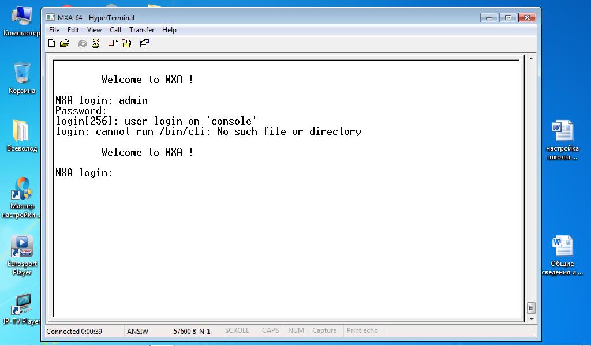Minimize the HyperTerminal window
This screenshot has width=591, height=346.
489,18
